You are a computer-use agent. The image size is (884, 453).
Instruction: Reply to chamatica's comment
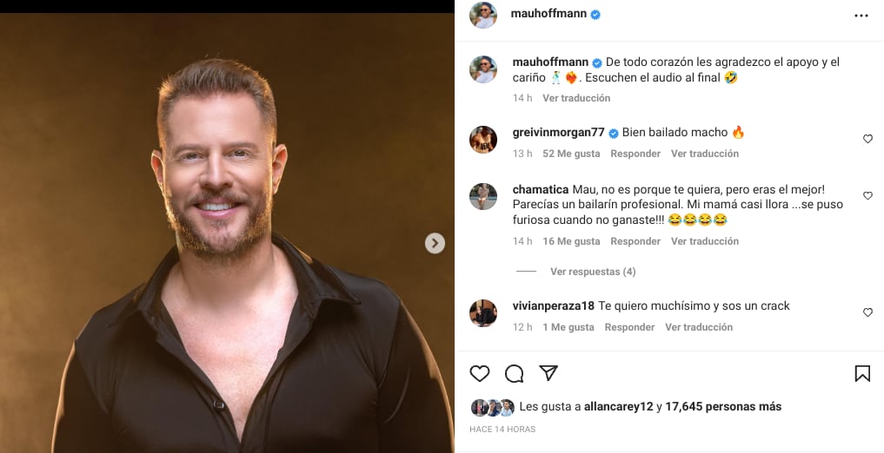[x=635, y=241]
